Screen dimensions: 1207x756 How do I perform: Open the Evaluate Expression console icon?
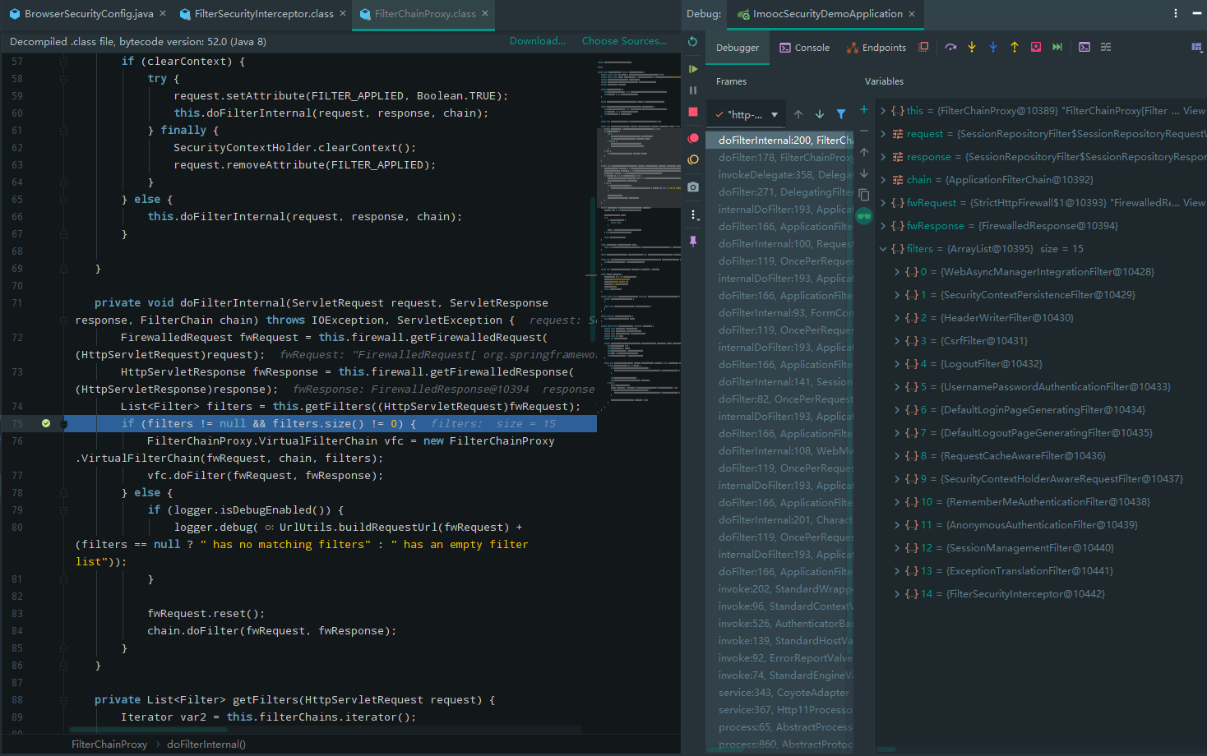click(1084, 47)
